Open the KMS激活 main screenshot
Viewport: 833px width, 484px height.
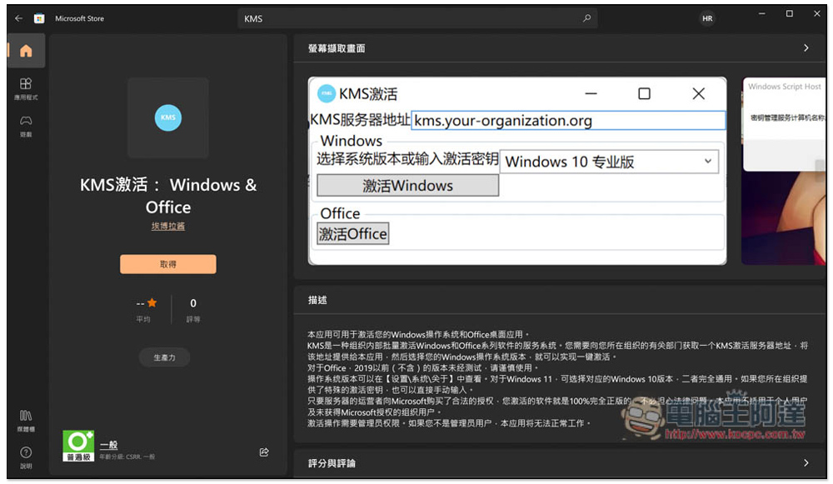(517, 171)
